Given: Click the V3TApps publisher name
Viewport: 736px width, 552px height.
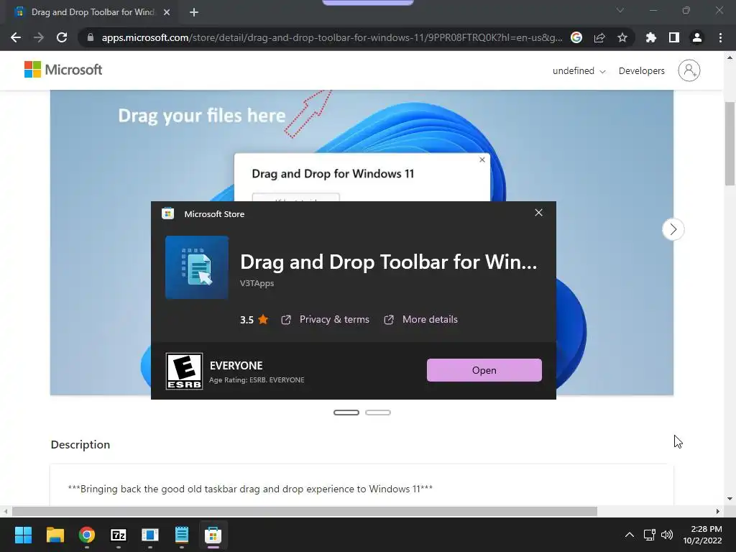Looking at the screenshot, I should (257, 283).
